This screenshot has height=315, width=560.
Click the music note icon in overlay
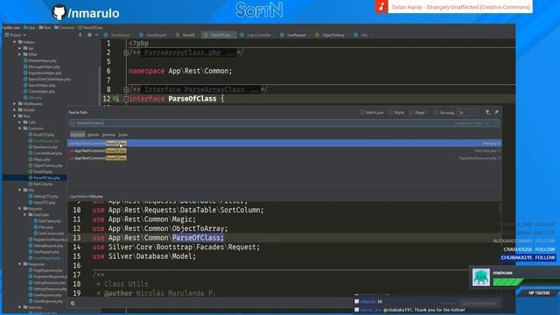[381, 6]
